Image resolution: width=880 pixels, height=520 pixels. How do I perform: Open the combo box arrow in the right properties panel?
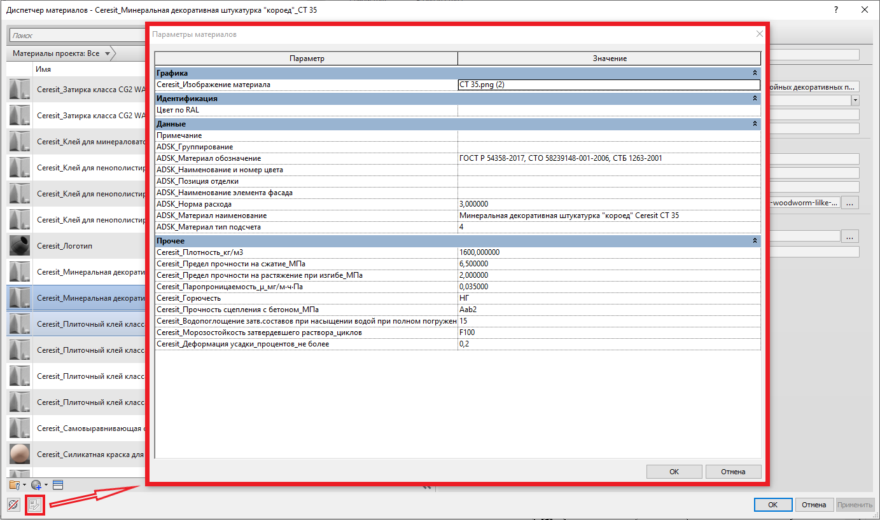[856, 100]
